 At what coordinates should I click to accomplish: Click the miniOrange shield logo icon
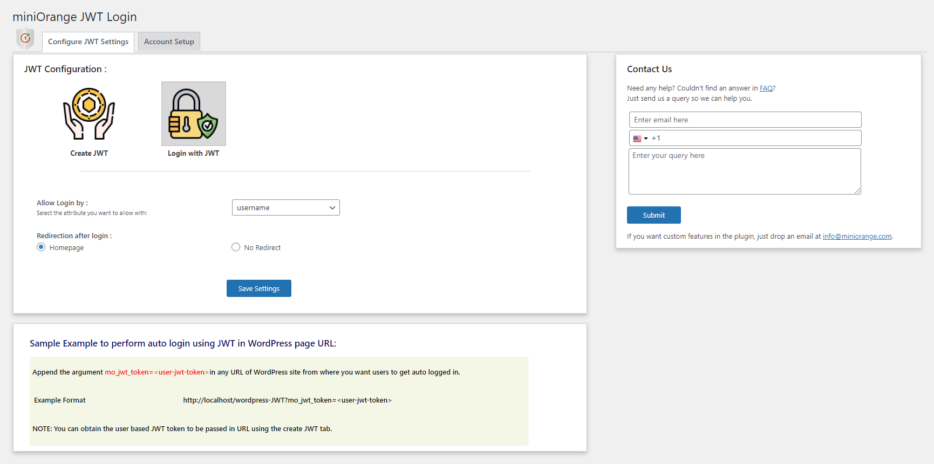point(25,39)
